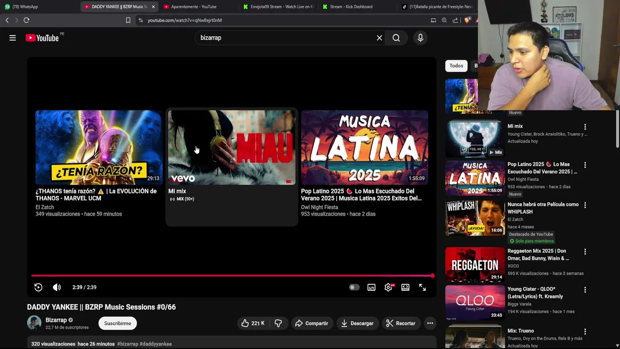Open the three-dot more actions under the video
The height and width of the screenshot is (349, 620).
[430, 323]
